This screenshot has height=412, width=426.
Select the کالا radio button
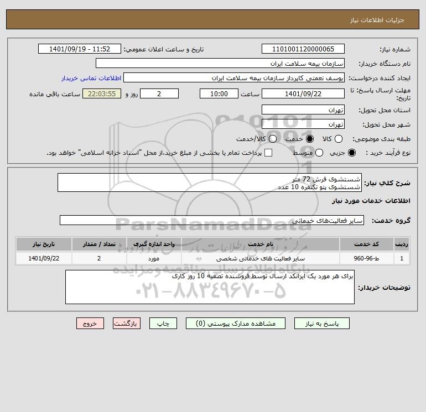[339, 139]
